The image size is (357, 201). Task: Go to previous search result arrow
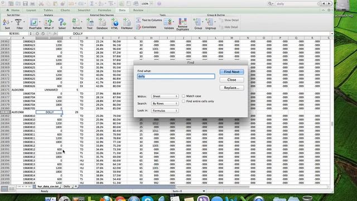click(x=324, y=4)
